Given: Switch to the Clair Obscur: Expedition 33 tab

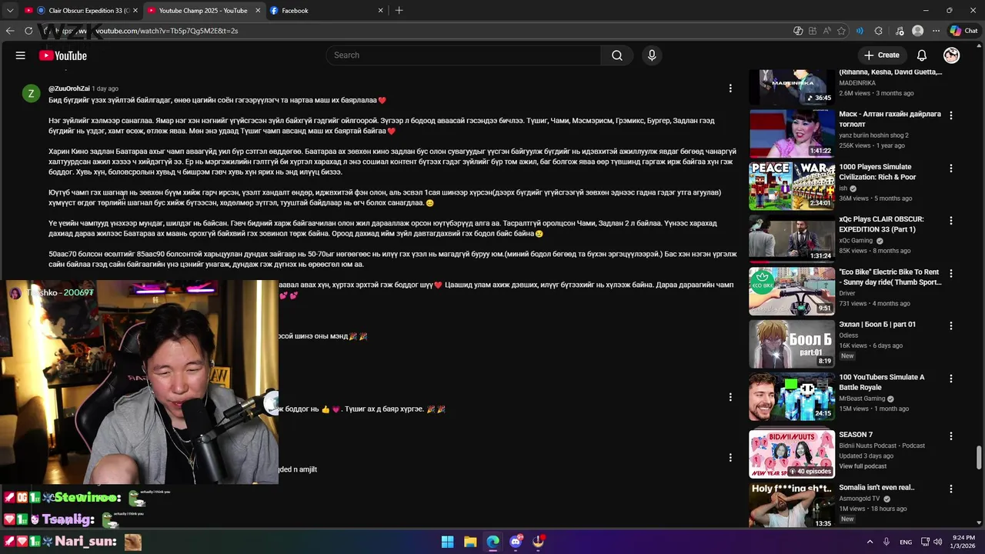Looking at the screenshot, I should 83,11.
